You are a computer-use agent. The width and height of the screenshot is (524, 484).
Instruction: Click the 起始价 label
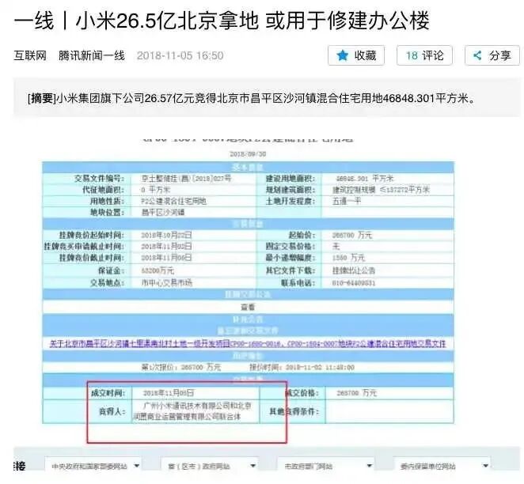(302, 236)
